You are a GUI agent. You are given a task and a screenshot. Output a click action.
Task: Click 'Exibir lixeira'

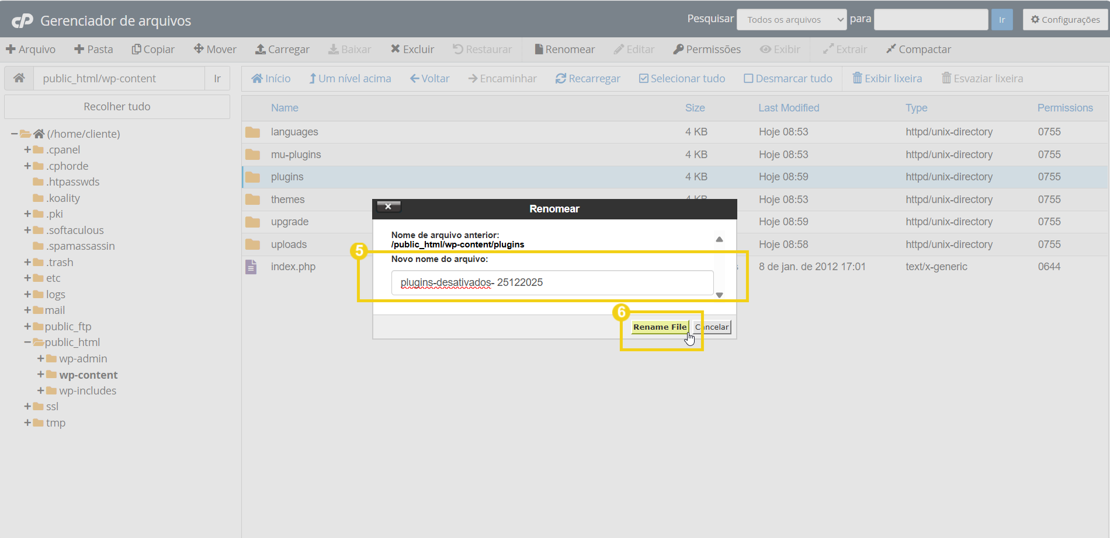(887, 79)
